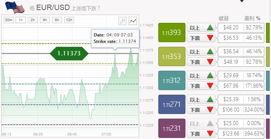Click green up arrow for 1.11312
Viewport: 271px width, 139px height.
[x=210, y=76]
